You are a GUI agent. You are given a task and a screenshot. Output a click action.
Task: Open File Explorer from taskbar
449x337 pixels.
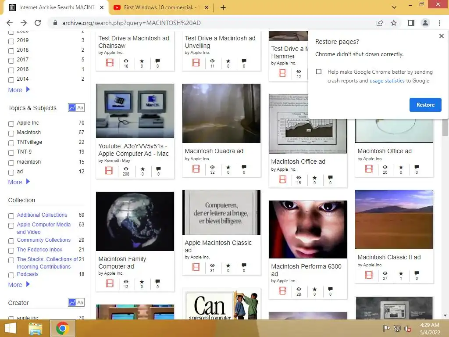36,328
